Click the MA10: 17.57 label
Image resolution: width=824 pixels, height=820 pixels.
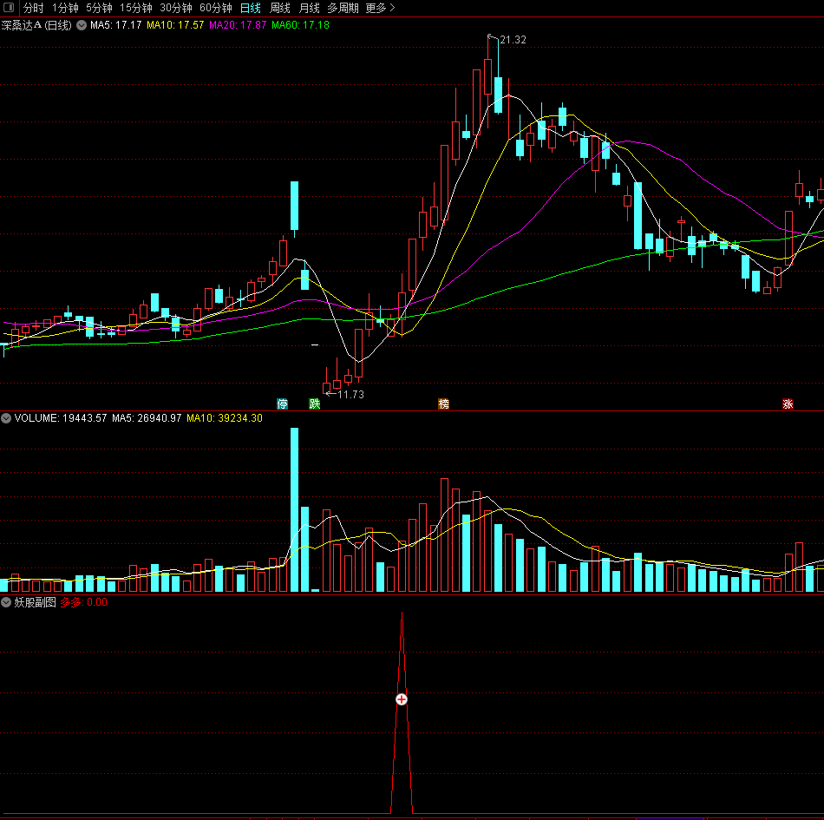[x=175, y=24]
